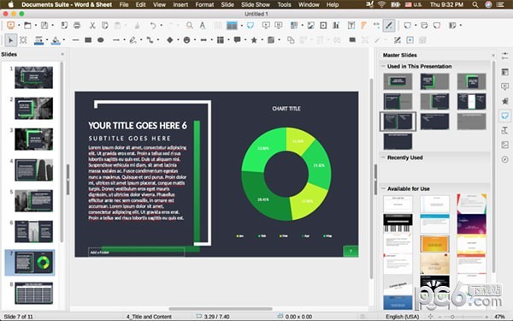Select the Stars shape tool

point(254,40)
